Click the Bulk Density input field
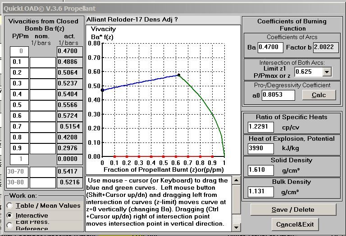346x236 pixels. (260, 192)
